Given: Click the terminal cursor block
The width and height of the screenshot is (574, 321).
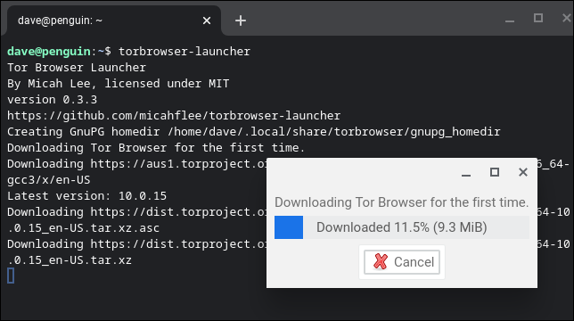Looking at the screenshot, I should coord(11,276).
